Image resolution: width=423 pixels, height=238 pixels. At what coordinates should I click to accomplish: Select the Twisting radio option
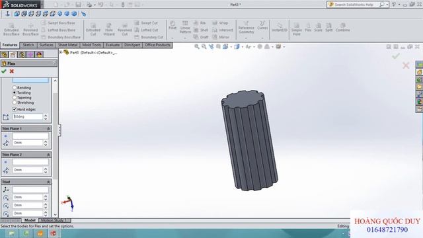[x=15, y=93]
